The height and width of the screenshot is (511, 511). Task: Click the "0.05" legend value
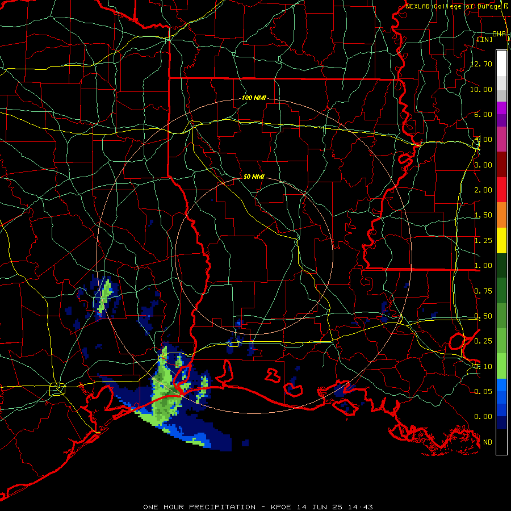click(483, 391)
